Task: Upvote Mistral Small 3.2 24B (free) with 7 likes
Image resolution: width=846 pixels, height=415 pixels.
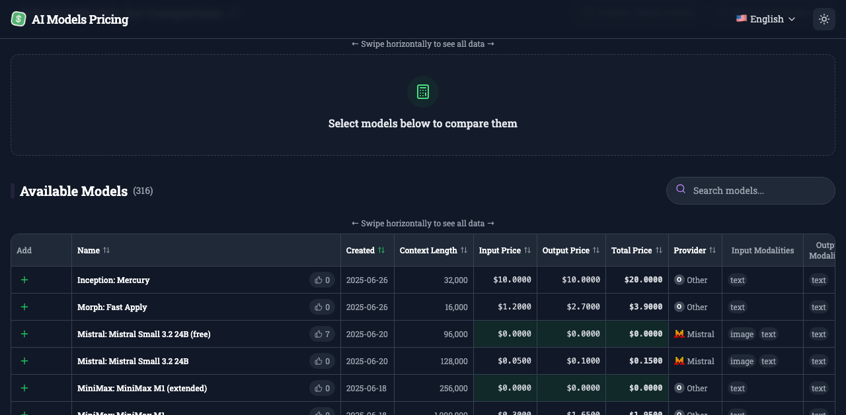Action: (322, 334)
